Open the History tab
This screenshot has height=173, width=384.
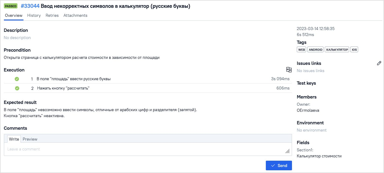[34, 15]
